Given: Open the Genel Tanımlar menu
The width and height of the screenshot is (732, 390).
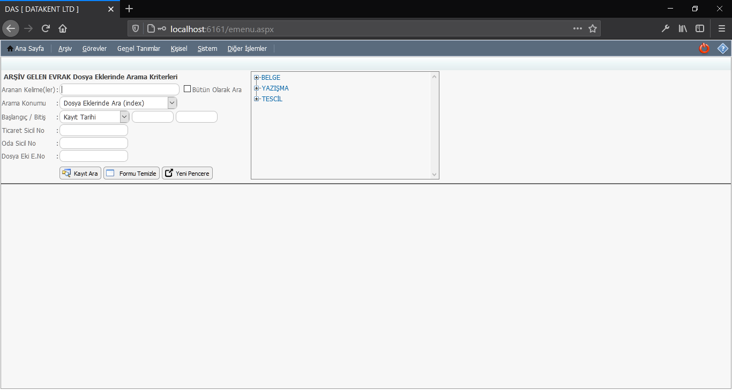Looking at the screenshot, I should tap(138, 49).
